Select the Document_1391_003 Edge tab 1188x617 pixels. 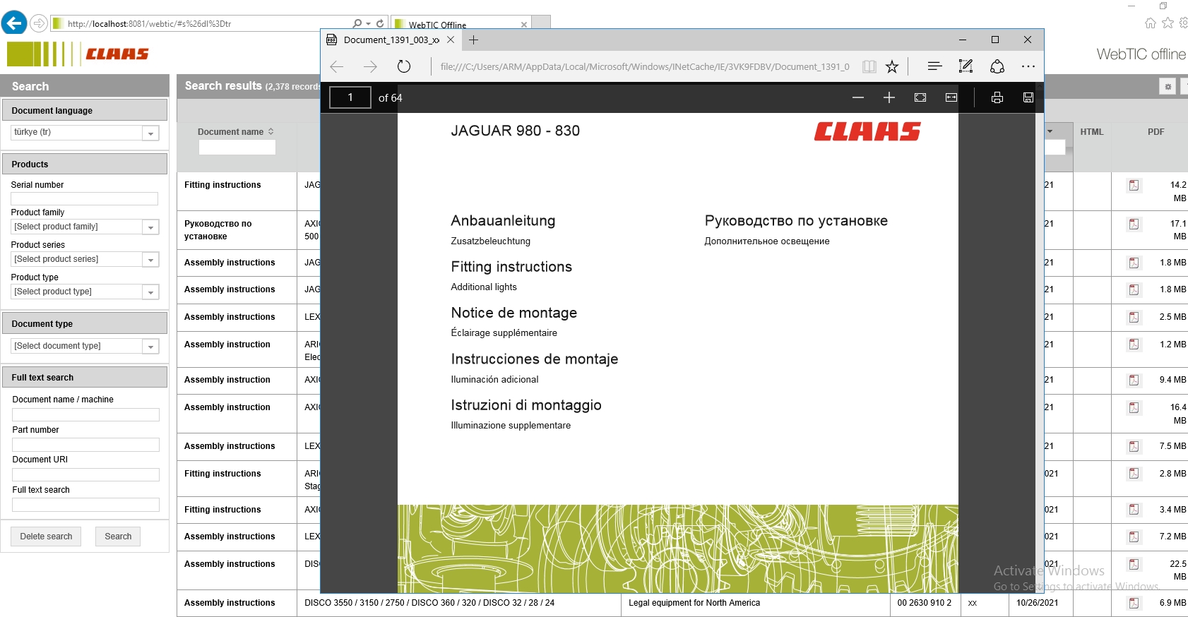tap(391, 40)
